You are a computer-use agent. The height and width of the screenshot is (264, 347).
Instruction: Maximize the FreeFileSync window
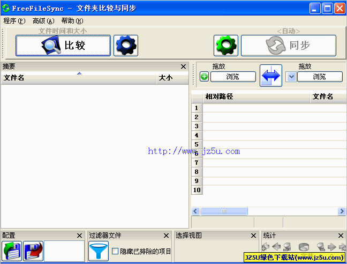[327, 9]
